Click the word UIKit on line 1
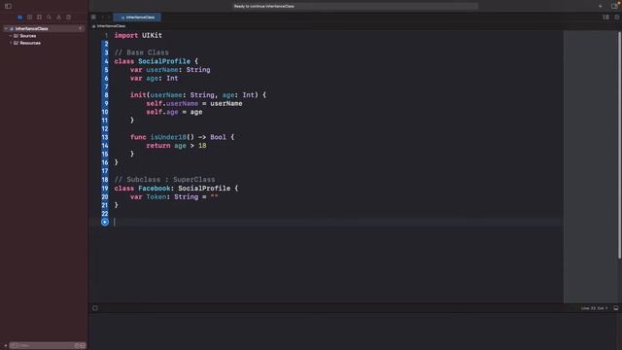The image size is (622, 350). click(152, 35)
